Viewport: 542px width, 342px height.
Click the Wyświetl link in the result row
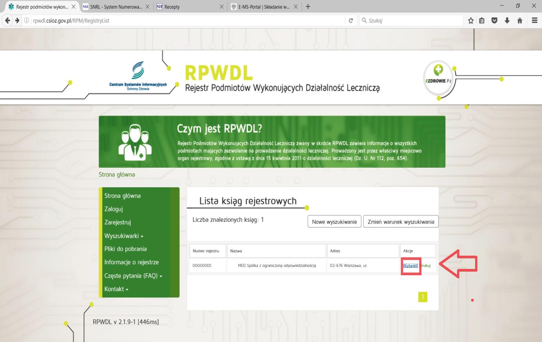[410, 265]
